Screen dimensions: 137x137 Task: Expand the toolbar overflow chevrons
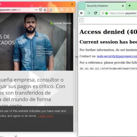[67, 10]
